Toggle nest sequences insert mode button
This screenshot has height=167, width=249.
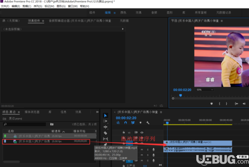point(118,123)
